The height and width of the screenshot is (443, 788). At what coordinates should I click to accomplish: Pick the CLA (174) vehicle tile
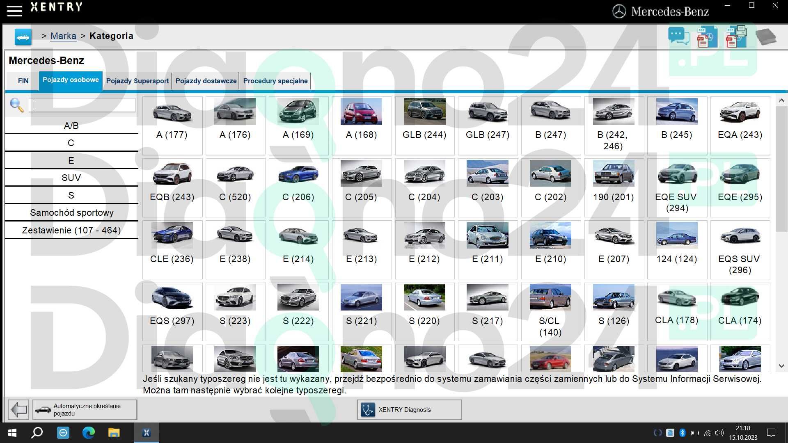point(740,312)
